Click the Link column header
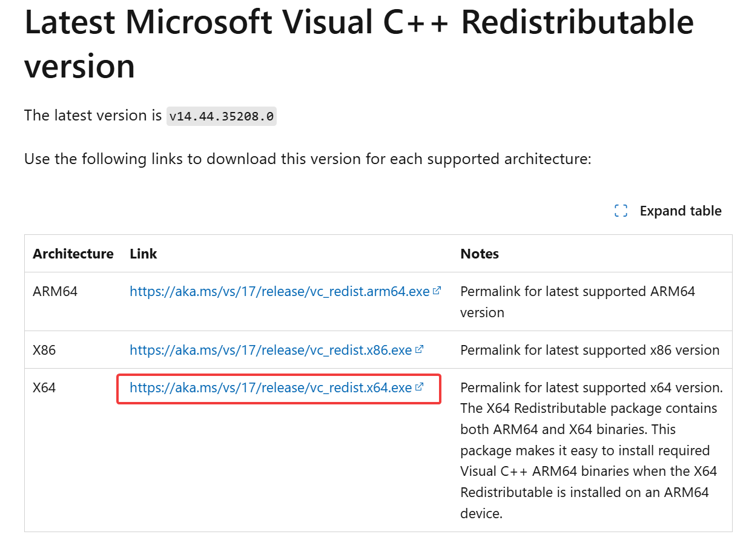This screenshot has height=540, width=746. click(x=144, y=254)
